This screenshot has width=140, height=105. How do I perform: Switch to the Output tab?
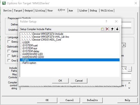tap(29, 10)
